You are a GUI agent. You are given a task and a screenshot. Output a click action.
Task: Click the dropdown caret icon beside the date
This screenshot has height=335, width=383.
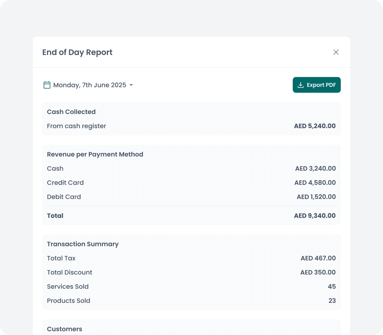tap(131, 85)
